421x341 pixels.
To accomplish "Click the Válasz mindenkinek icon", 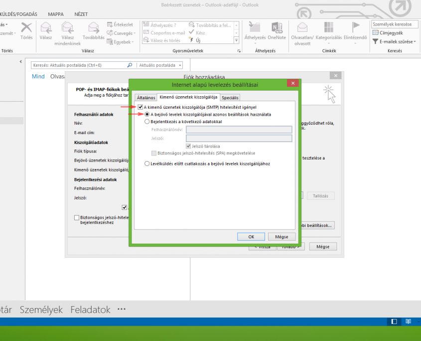I will pos(68,28).
